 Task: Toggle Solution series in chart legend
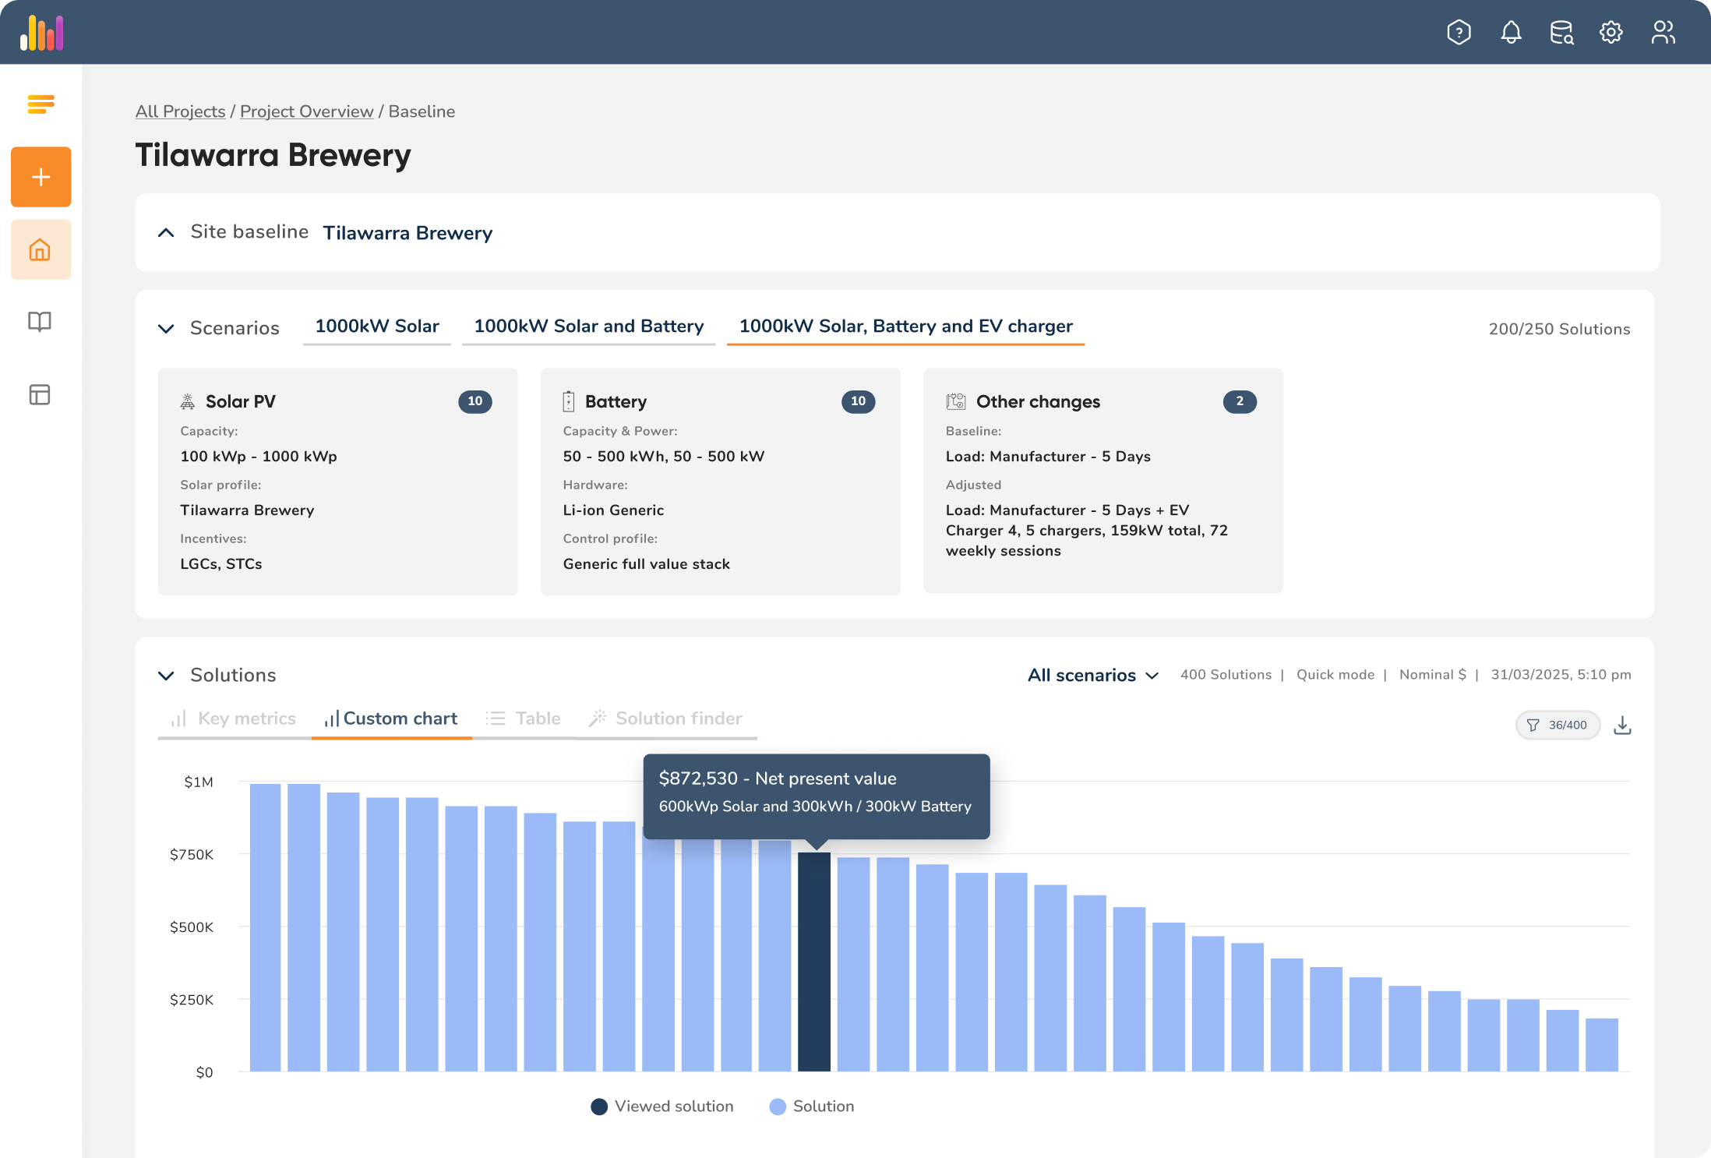tap(811, 1107)
